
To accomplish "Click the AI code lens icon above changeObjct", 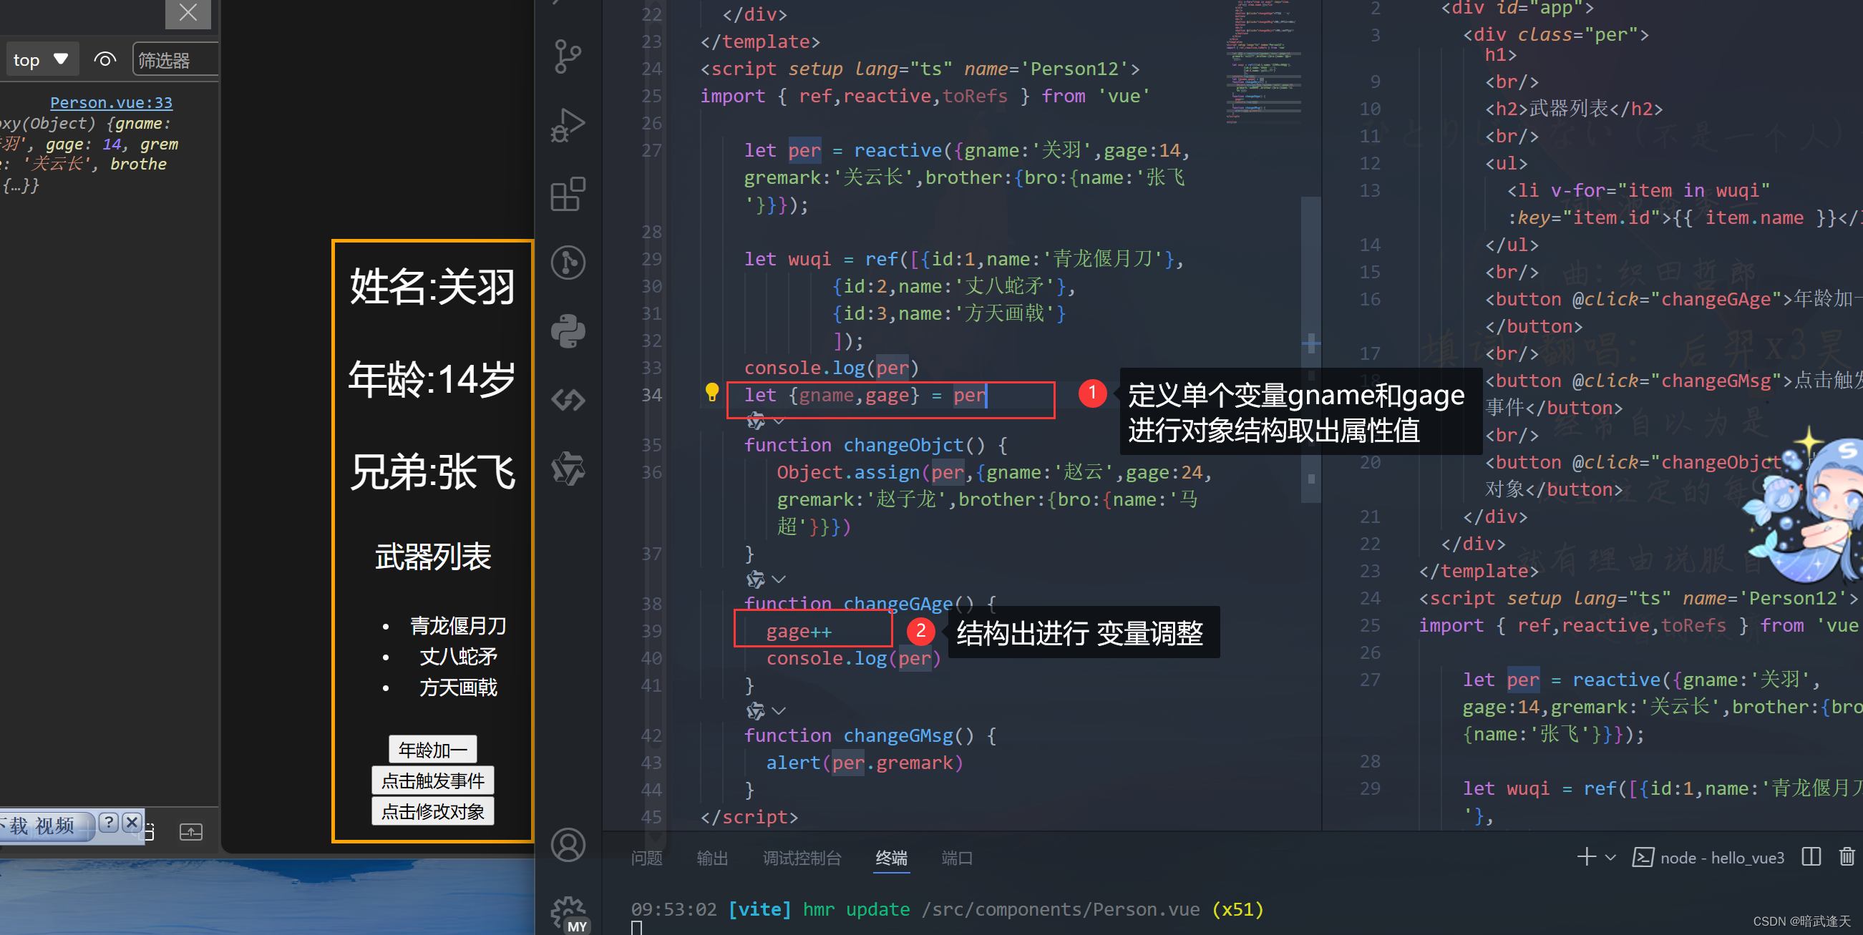I will tap(755, 420).
